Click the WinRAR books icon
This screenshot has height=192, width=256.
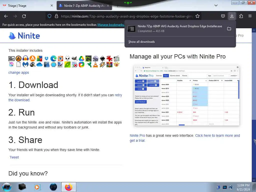(x=109, y=65)
